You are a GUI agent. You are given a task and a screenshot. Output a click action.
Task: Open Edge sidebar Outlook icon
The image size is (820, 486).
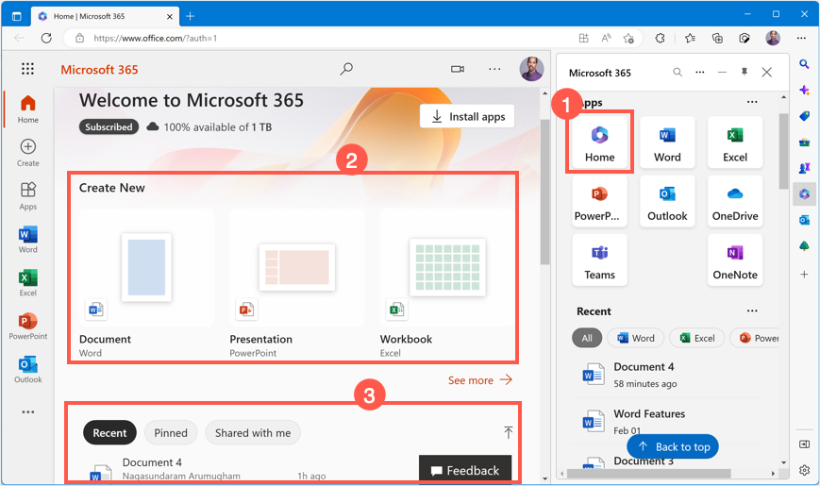(x=804, y=220)
